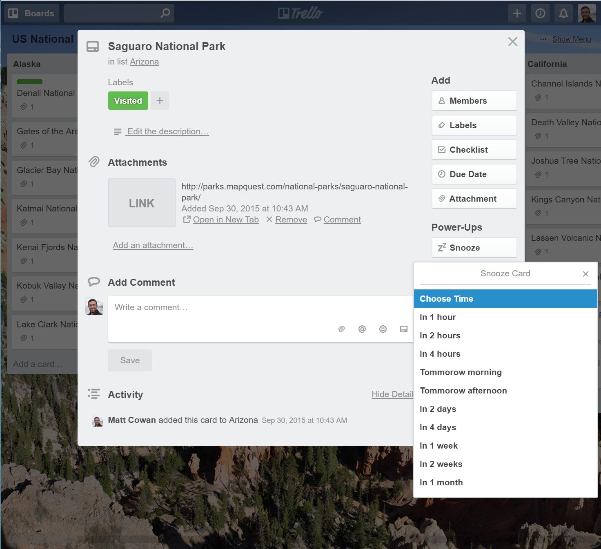Open the Snooze power-up button
Screen dimensions: 601x549
tap(474, 248)
